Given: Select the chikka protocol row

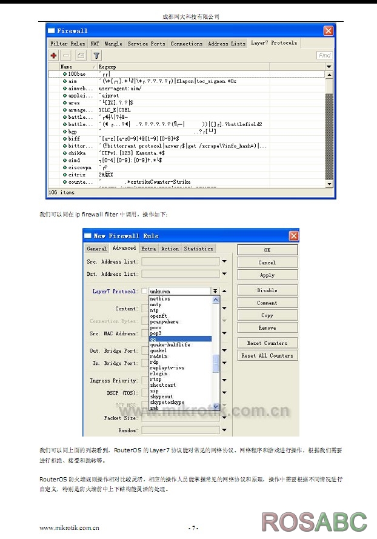Looking at the screenshot, I should tap(187, 153).
